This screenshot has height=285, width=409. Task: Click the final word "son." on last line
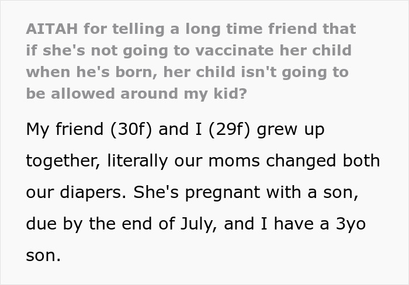pyautogui.click(x=43, y=255)
